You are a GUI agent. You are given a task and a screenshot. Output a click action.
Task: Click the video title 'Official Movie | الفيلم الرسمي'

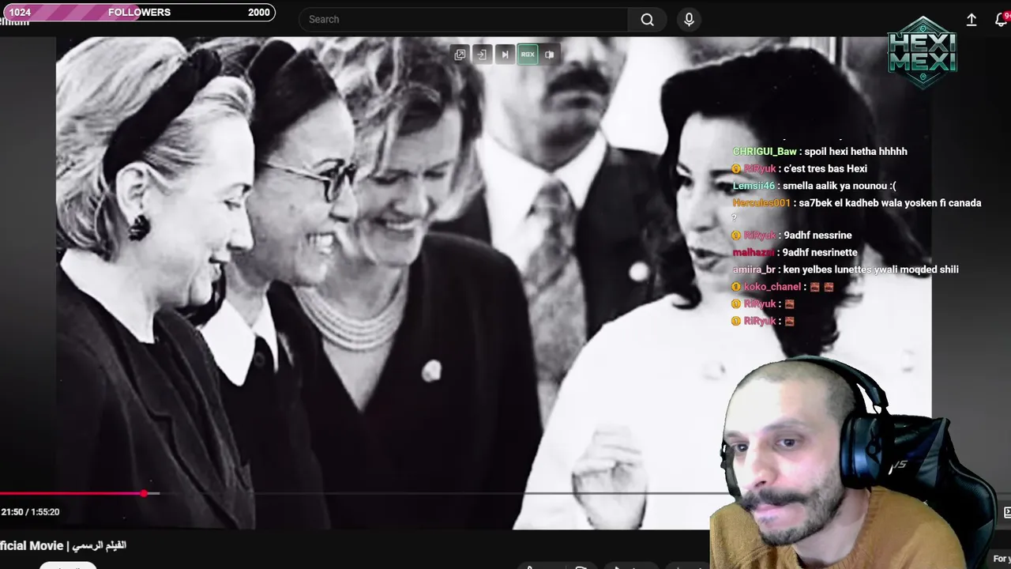63,545
